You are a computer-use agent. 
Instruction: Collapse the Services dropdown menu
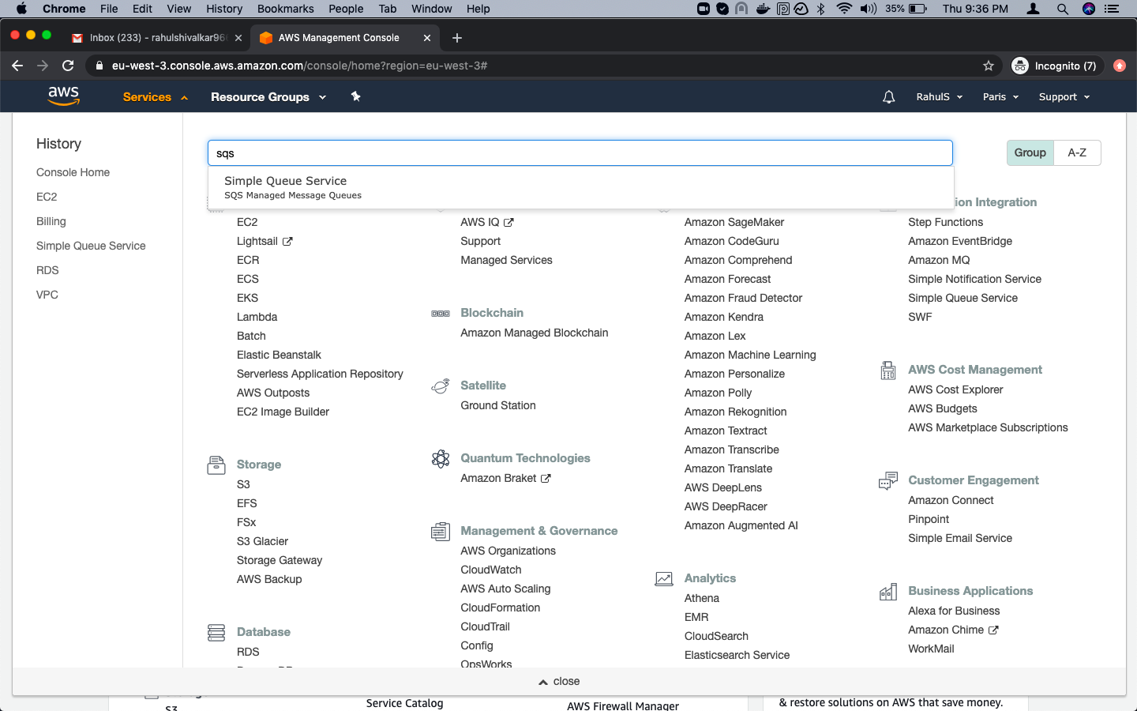pos(156,97)
